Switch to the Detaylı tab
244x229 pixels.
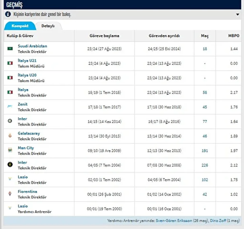point(48,26)
